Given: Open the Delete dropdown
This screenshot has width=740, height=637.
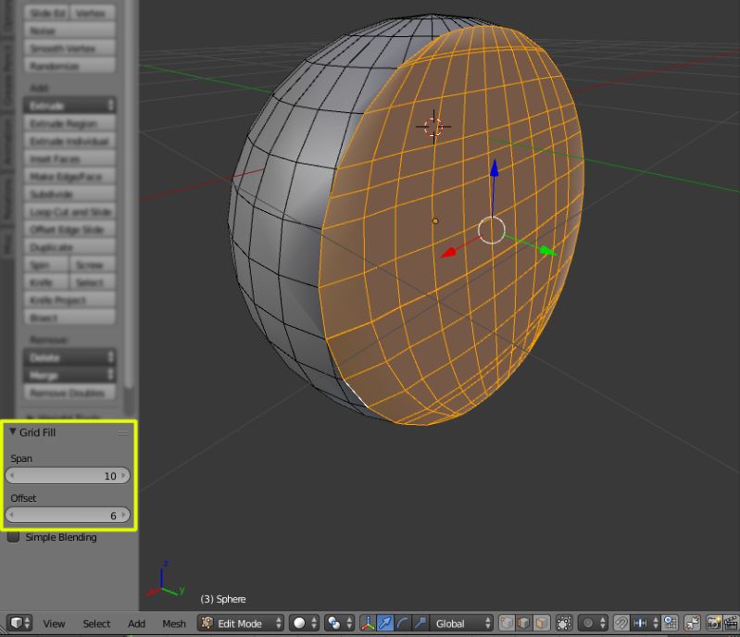Looking at the screenshot, I should coord(69,357).
